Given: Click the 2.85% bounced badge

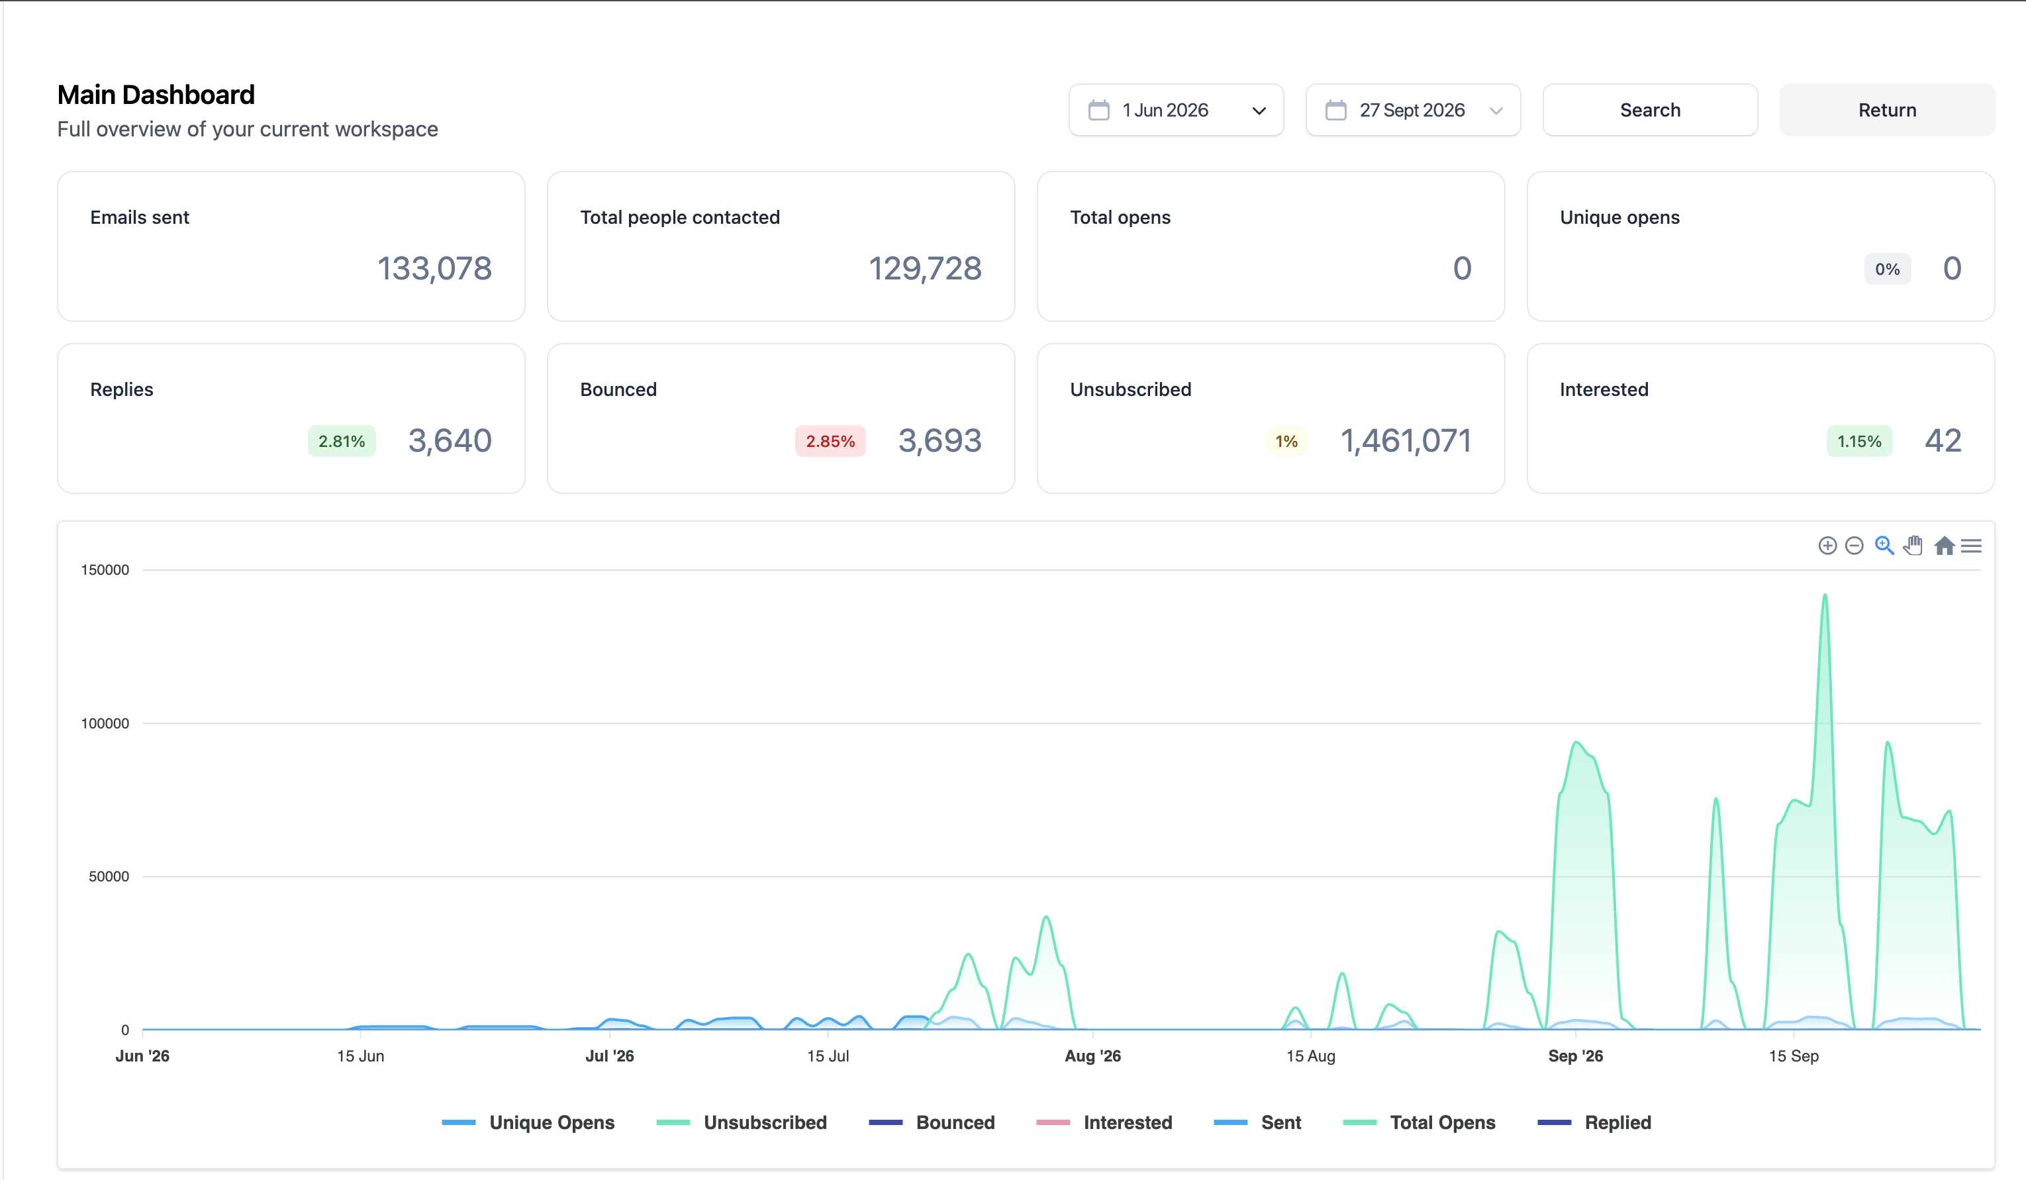Looking at the screenshot, I should tap(830, 441).
